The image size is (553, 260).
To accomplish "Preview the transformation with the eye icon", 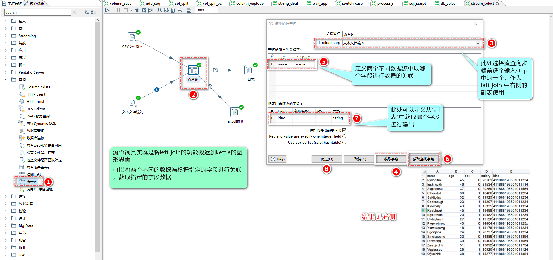I will tap(137, 10).
